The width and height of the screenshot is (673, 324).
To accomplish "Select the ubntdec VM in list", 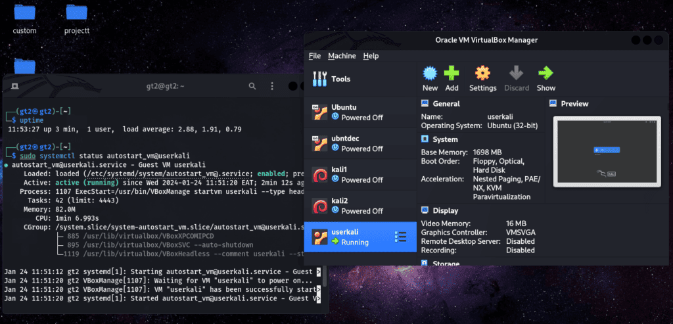I will pos(360,144).
